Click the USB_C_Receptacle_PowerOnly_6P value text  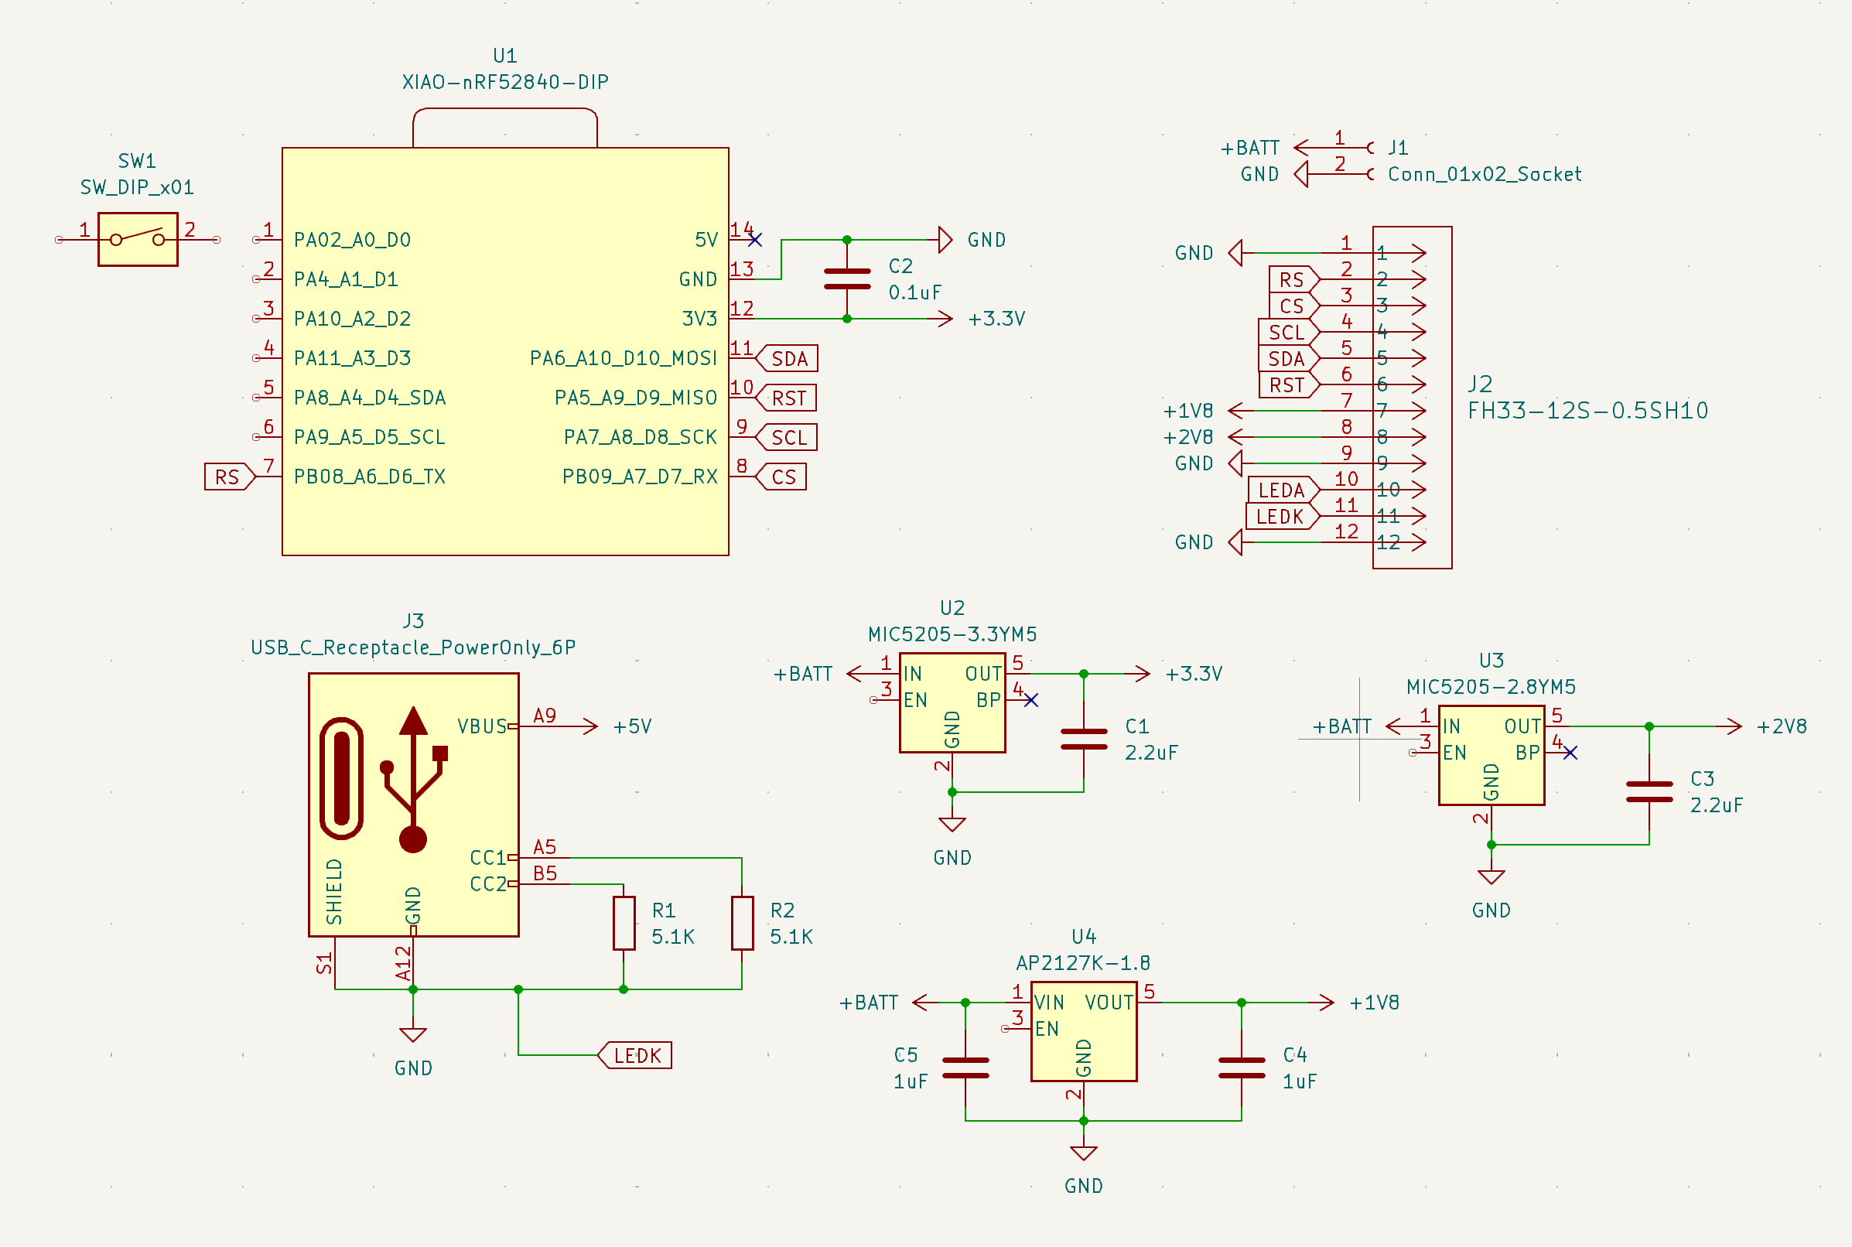pos(412,647)
